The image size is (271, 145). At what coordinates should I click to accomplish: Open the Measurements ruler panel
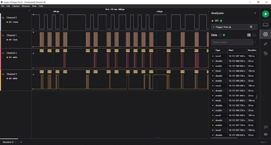tap(265, 44)
